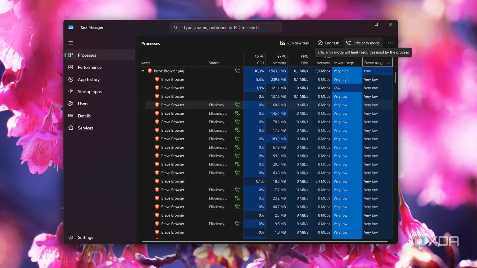Click the efficiency leaf icon on the 189,9 MB row
The height and width of the screenshot is (268, 477).
pyautogui.click(x=238, y=139)
